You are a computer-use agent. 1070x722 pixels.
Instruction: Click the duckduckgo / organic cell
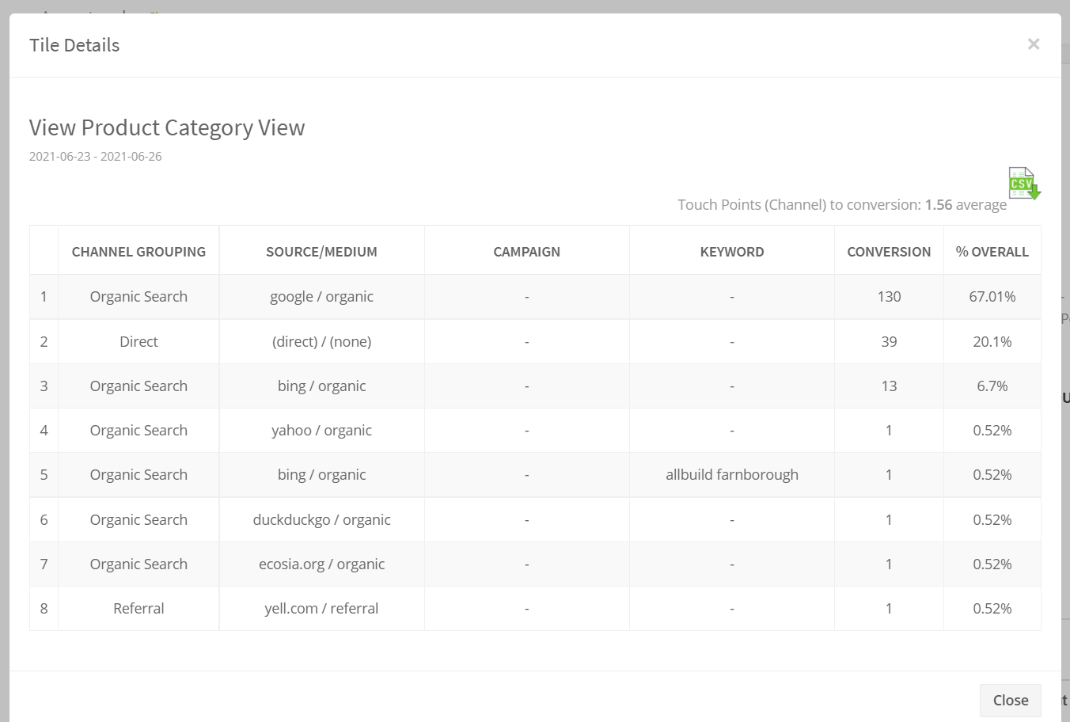[x=321, y=520]
